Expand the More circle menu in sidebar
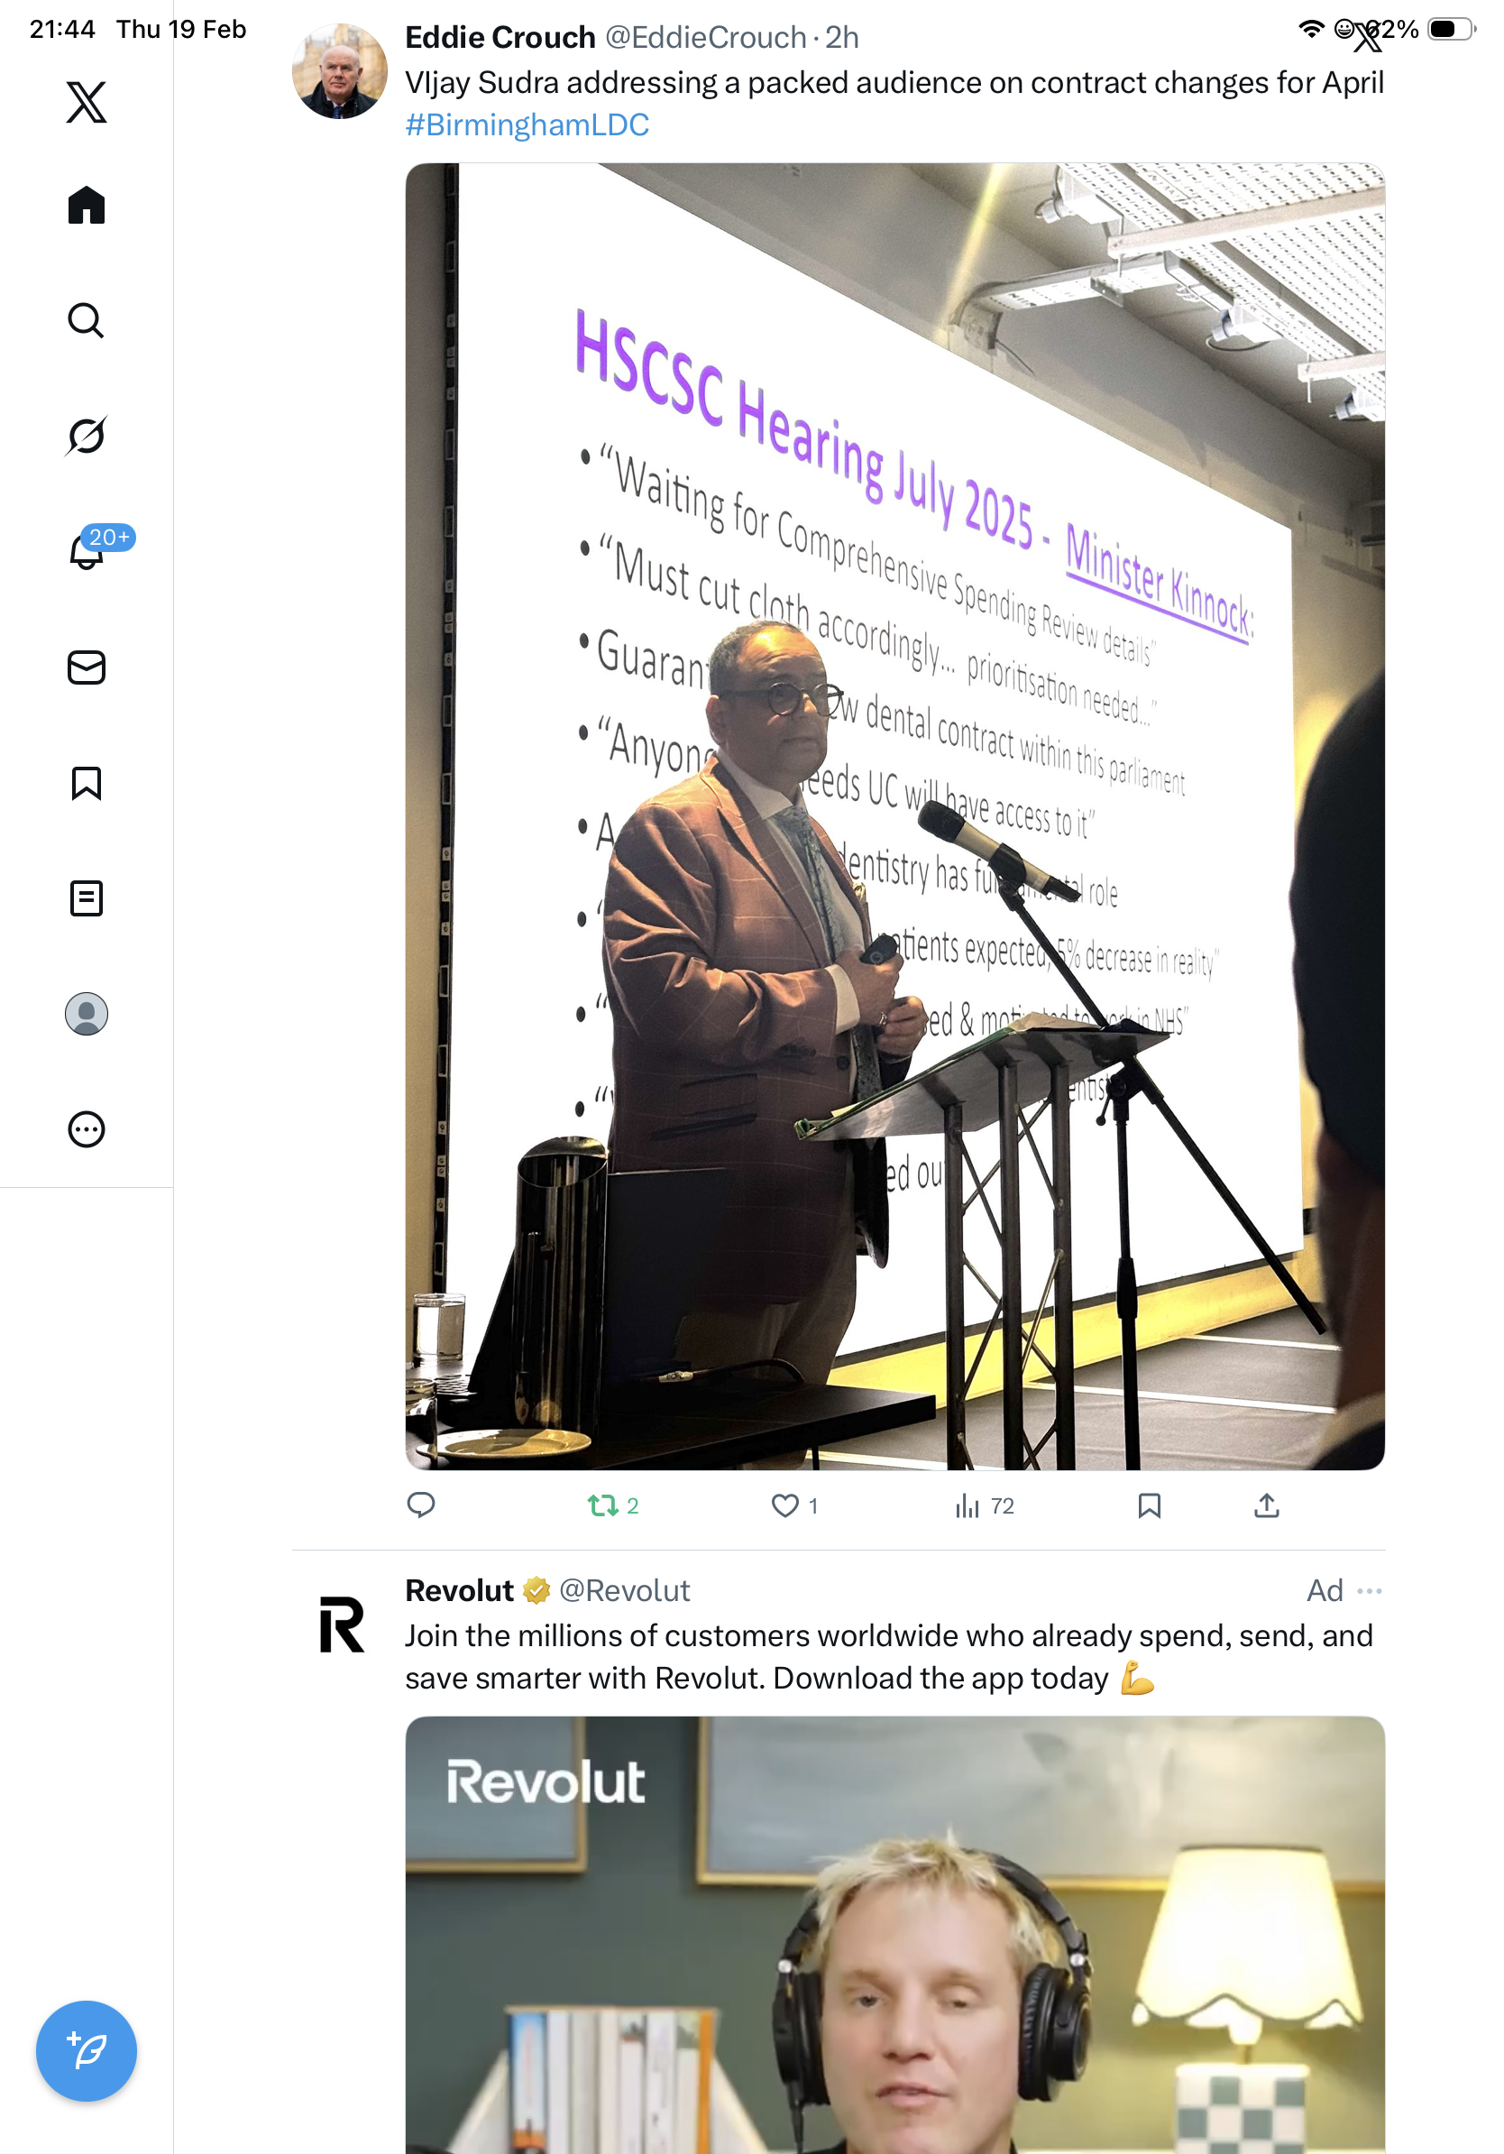The image size is (1504, 2154). click(x=87, y=1128)
